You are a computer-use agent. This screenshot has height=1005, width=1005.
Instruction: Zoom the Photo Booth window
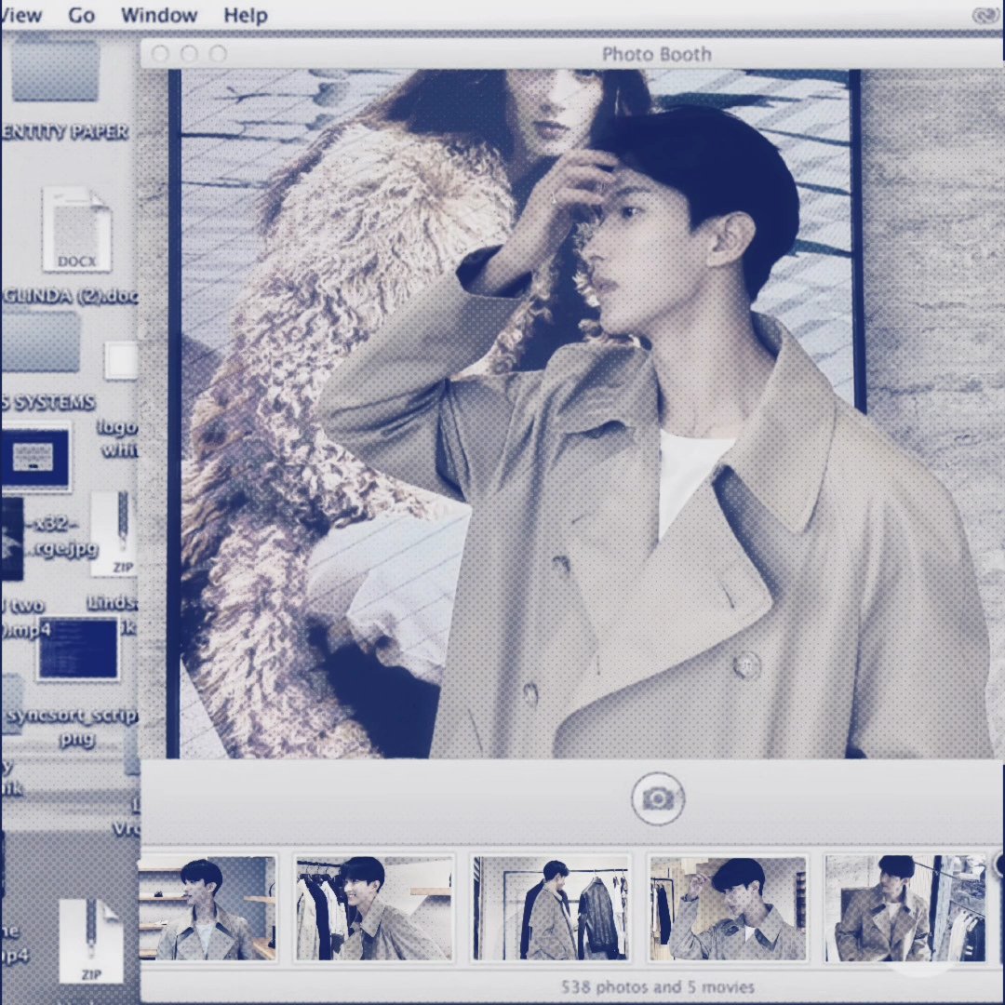(x=218, y=54)
